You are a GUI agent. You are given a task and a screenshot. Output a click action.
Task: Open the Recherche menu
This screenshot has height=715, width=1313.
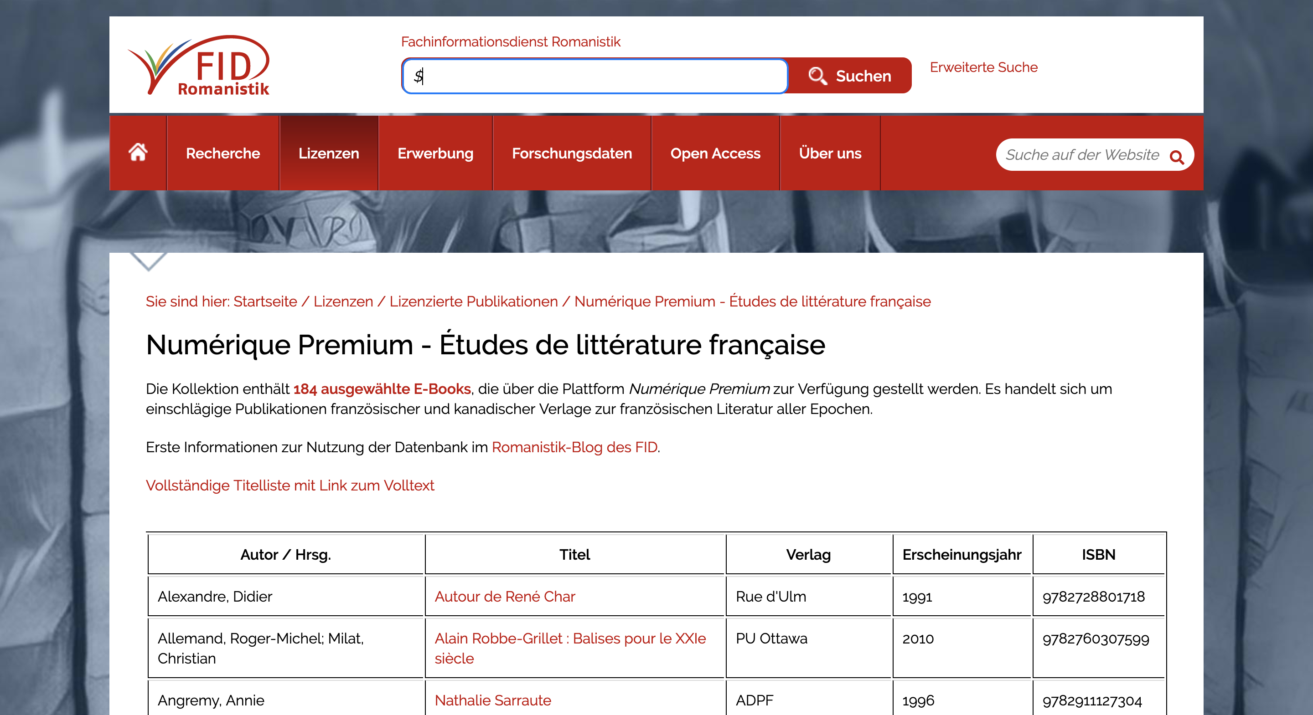pos(223,153)
